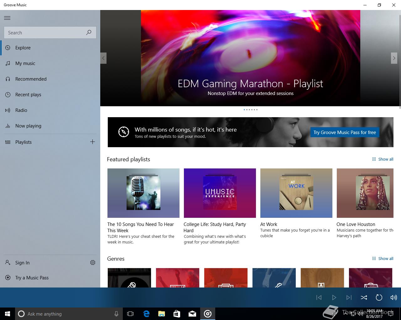This screenshot has height=320, width=401.
Task: Click the search magnifier icon
Action: point(89,32)
